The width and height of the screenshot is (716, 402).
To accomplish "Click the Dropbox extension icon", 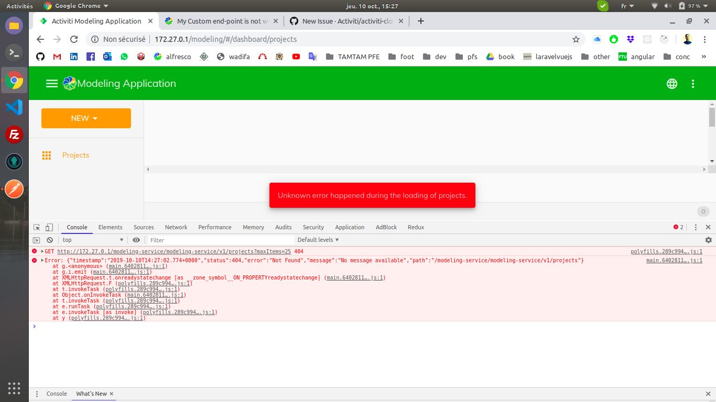I will [631, 39].
